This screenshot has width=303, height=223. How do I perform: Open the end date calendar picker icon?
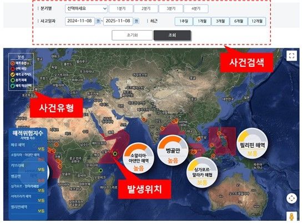coord(137,21)
